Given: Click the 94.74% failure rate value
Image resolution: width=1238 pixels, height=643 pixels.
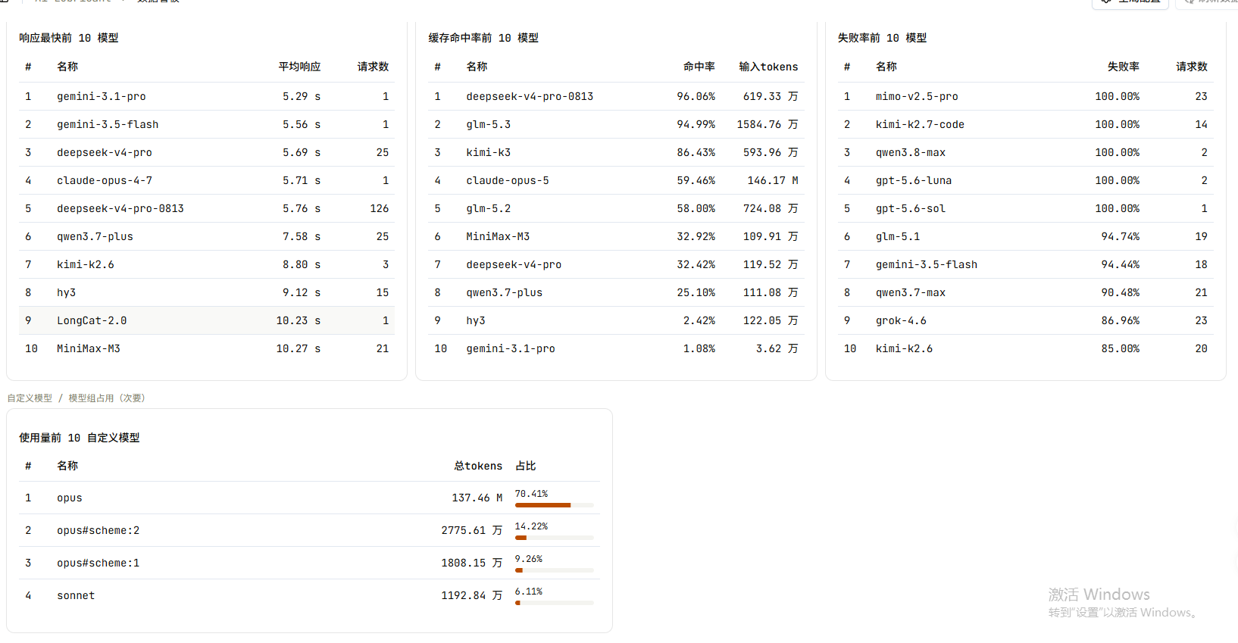Looking at the screenshot, I should (1121, 236).
